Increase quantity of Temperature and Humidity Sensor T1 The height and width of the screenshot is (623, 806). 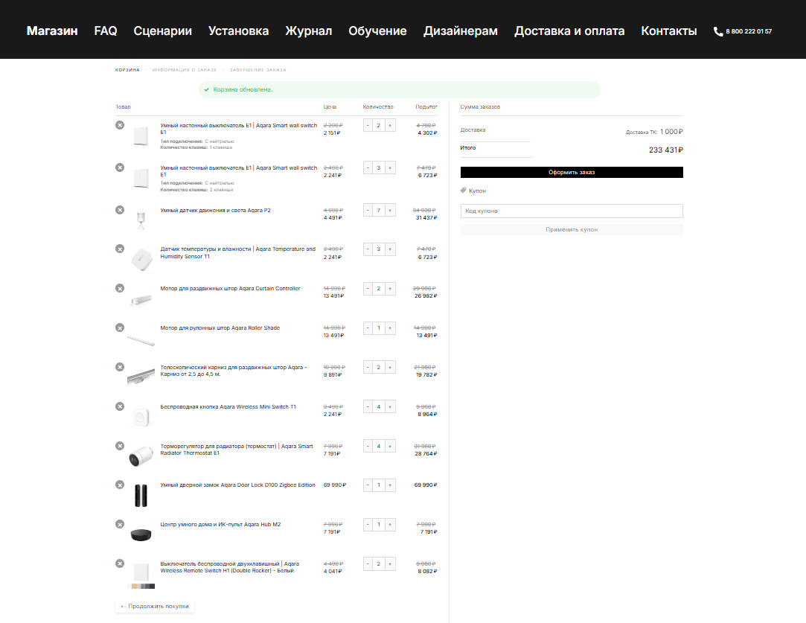pyautogui.click(x=390, y=249)
